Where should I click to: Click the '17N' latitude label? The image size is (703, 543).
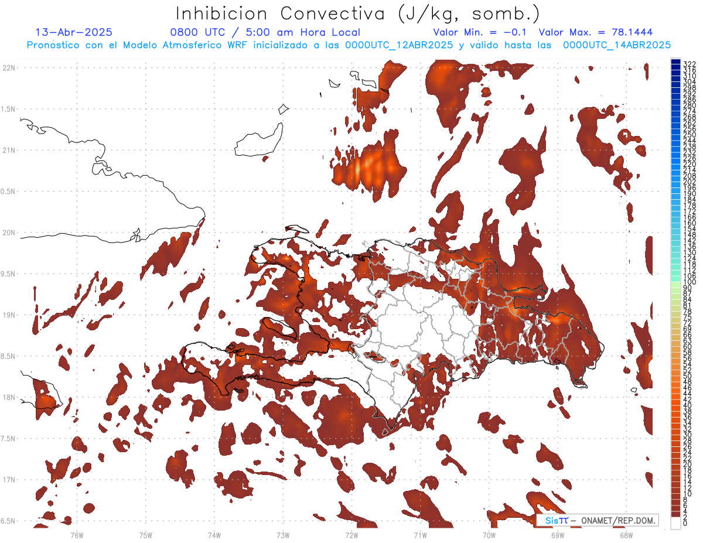click(x=9, y=480)
